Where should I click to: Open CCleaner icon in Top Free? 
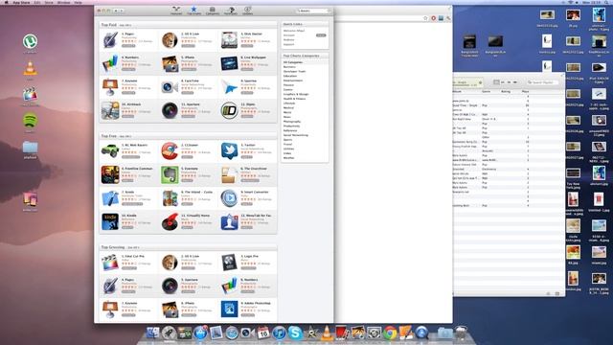170,151
